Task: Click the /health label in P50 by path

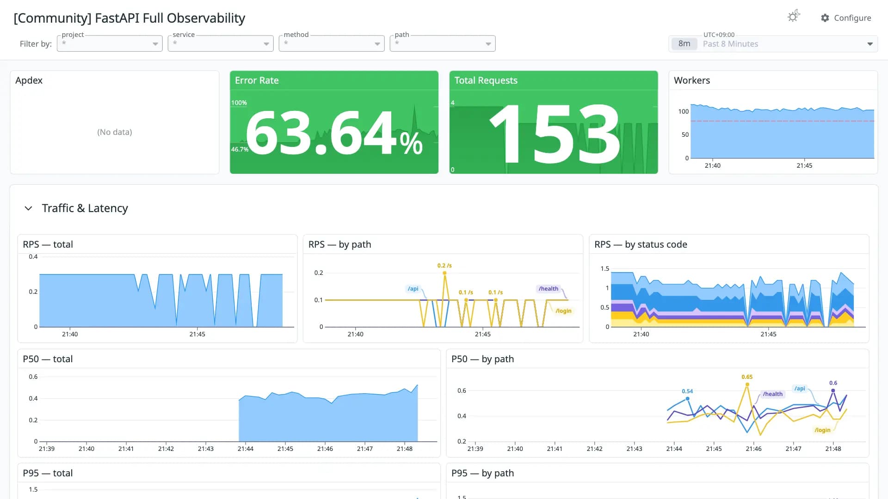Action: [773, 394]
